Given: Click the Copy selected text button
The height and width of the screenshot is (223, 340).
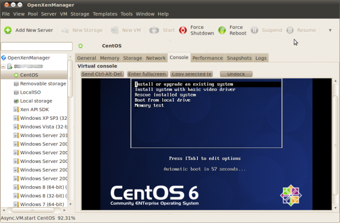Looking at the screenshot, I should (x=192, y=74).
